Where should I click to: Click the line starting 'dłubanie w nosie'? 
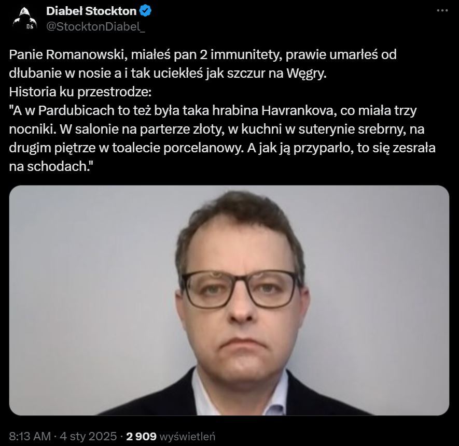168,74
